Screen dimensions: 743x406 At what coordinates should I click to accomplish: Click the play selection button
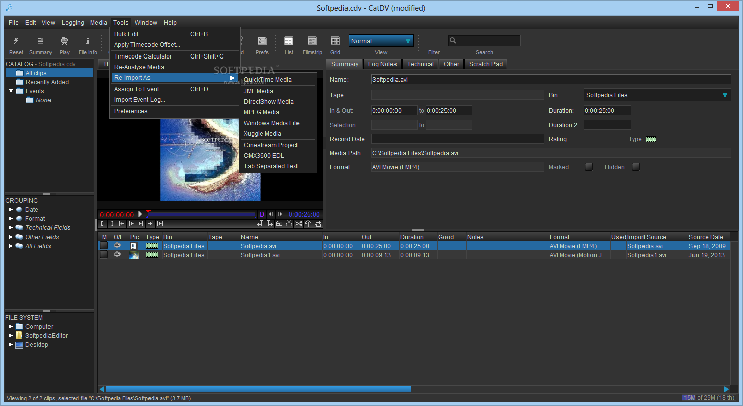[160, 223]
